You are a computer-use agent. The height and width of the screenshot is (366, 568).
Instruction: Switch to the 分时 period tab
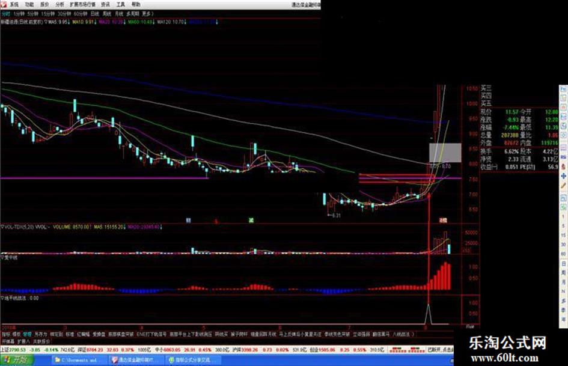(6, 14)
